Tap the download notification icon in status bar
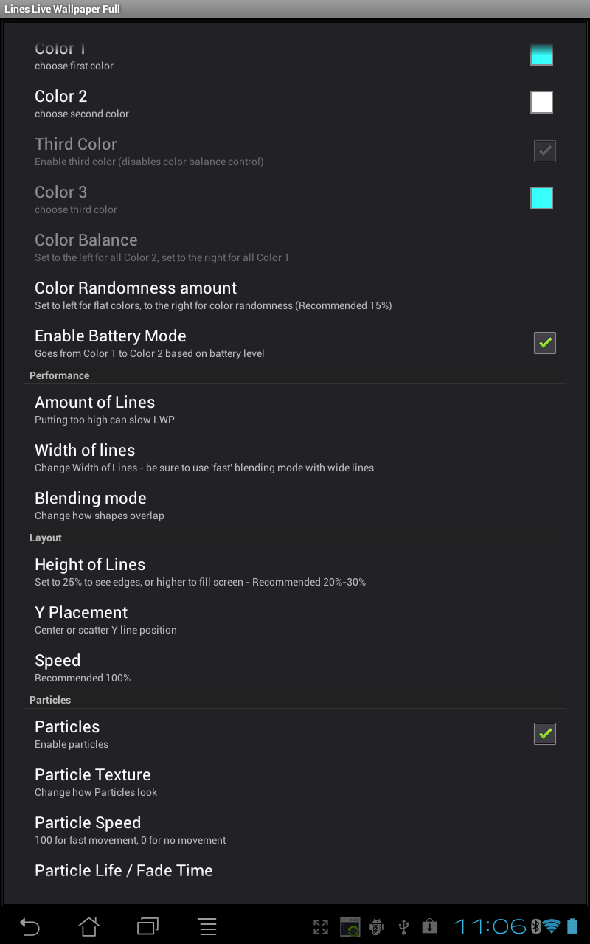Image resolution: width=590 pixels, height=944 pixels. coord(430,926)
